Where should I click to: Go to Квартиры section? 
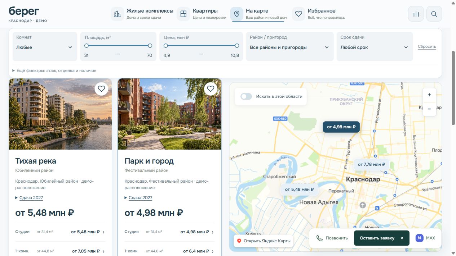click(x=202, y=14)
